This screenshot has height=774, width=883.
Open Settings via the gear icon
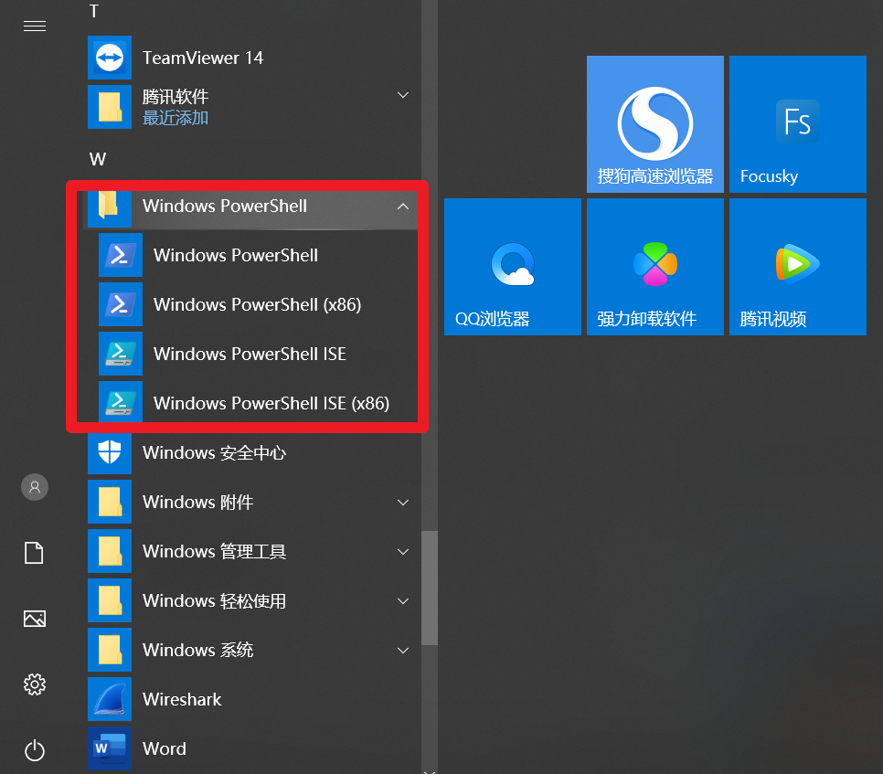[35, 684]
